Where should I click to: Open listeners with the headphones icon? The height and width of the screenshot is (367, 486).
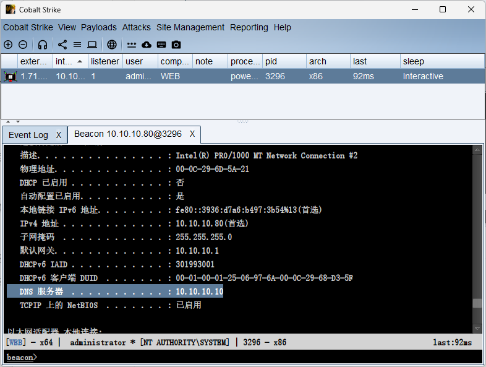pyautogui.click(x=43, y=45)
